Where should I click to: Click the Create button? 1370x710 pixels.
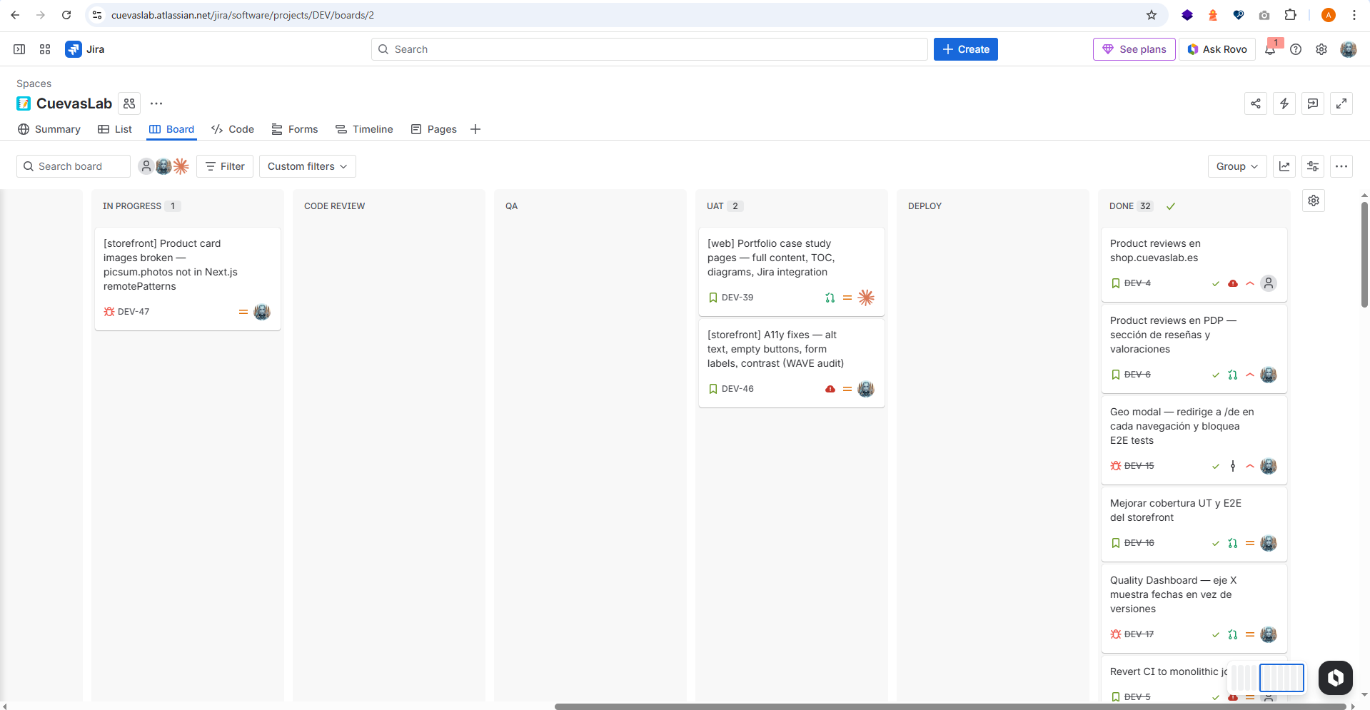[x=965, y=49]
